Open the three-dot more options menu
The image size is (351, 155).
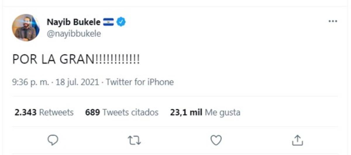333,22
